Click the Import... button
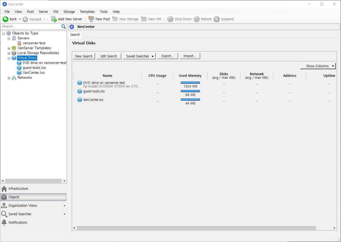 [x=190, y=56]
